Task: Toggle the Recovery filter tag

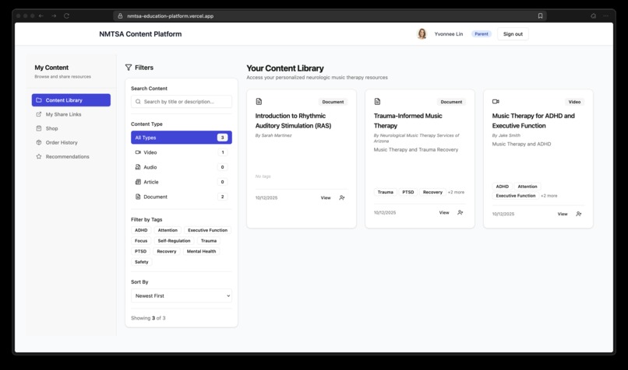Action: pos(167,251)
